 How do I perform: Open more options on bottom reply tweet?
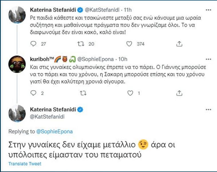(x=209, y=110)
